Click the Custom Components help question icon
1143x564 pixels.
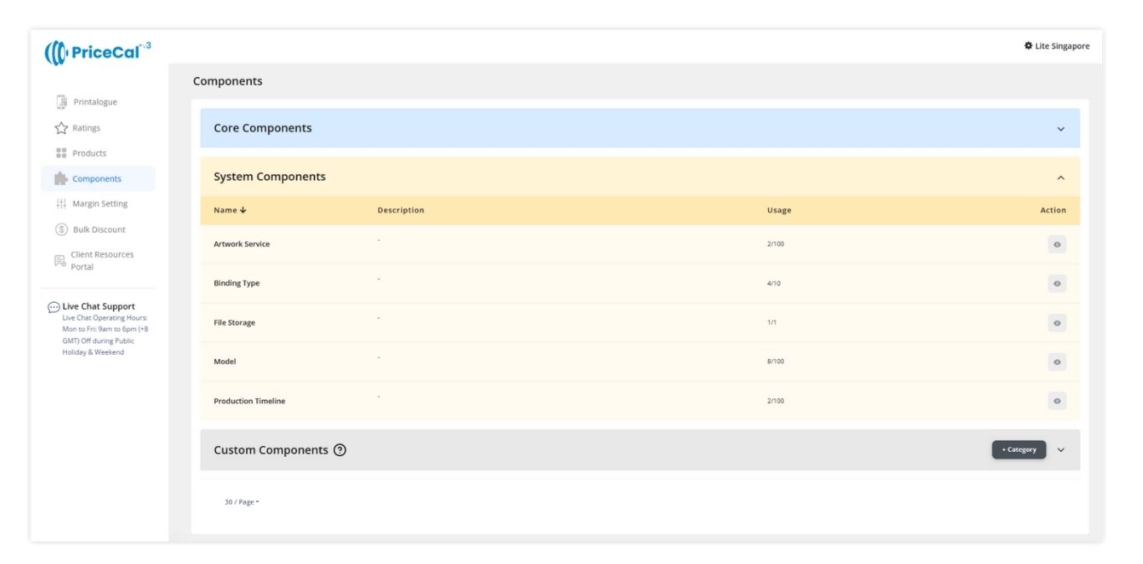[340, 450]
